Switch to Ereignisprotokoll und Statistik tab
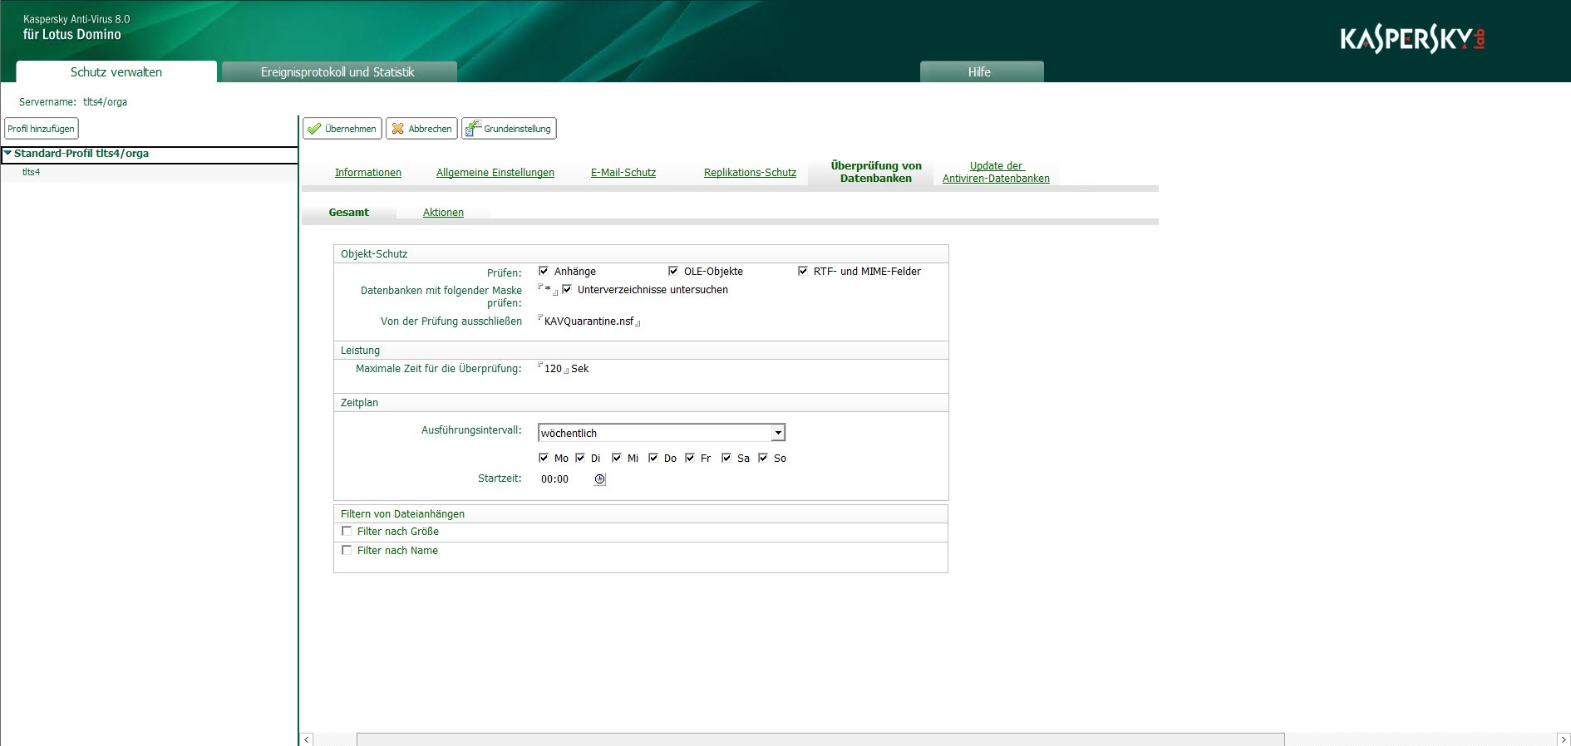This screenshot has height=746, width=1571. [337, 72]
